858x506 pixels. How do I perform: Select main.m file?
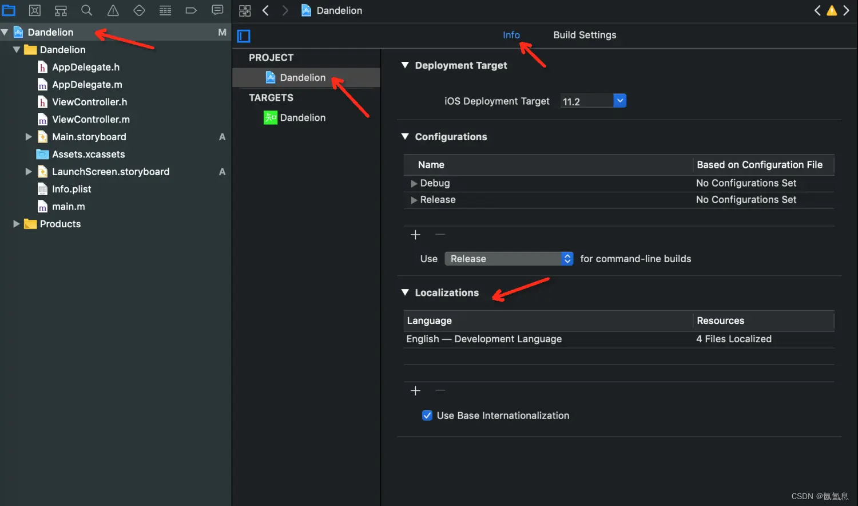click(x=68, y=207)
